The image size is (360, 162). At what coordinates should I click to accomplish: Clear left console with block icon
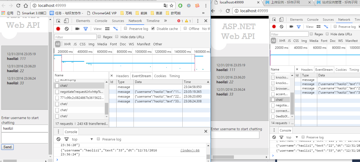point(59,139)
